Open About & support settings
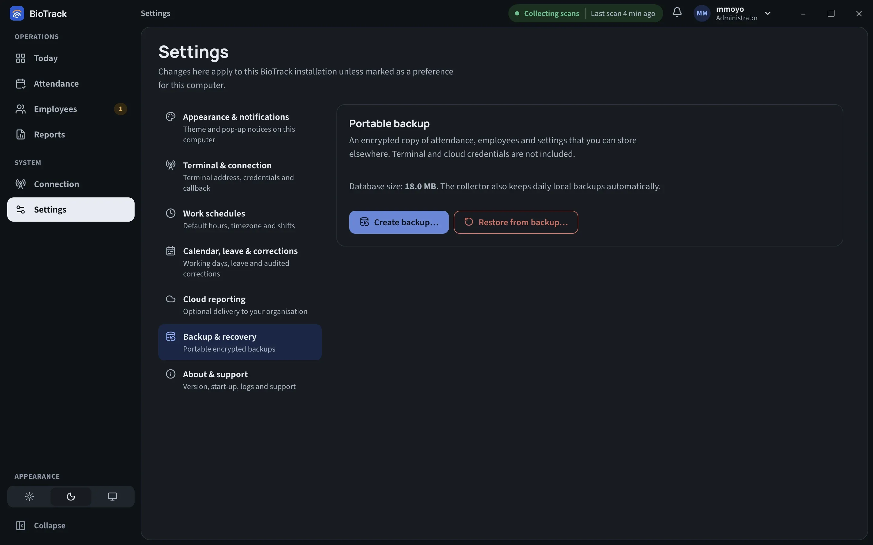Viewport: 873px width, 545px height. 240,380
